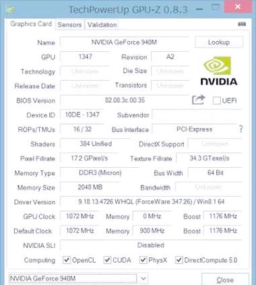
Task: Toggle the PhysX checkbox
Action: 143,260
